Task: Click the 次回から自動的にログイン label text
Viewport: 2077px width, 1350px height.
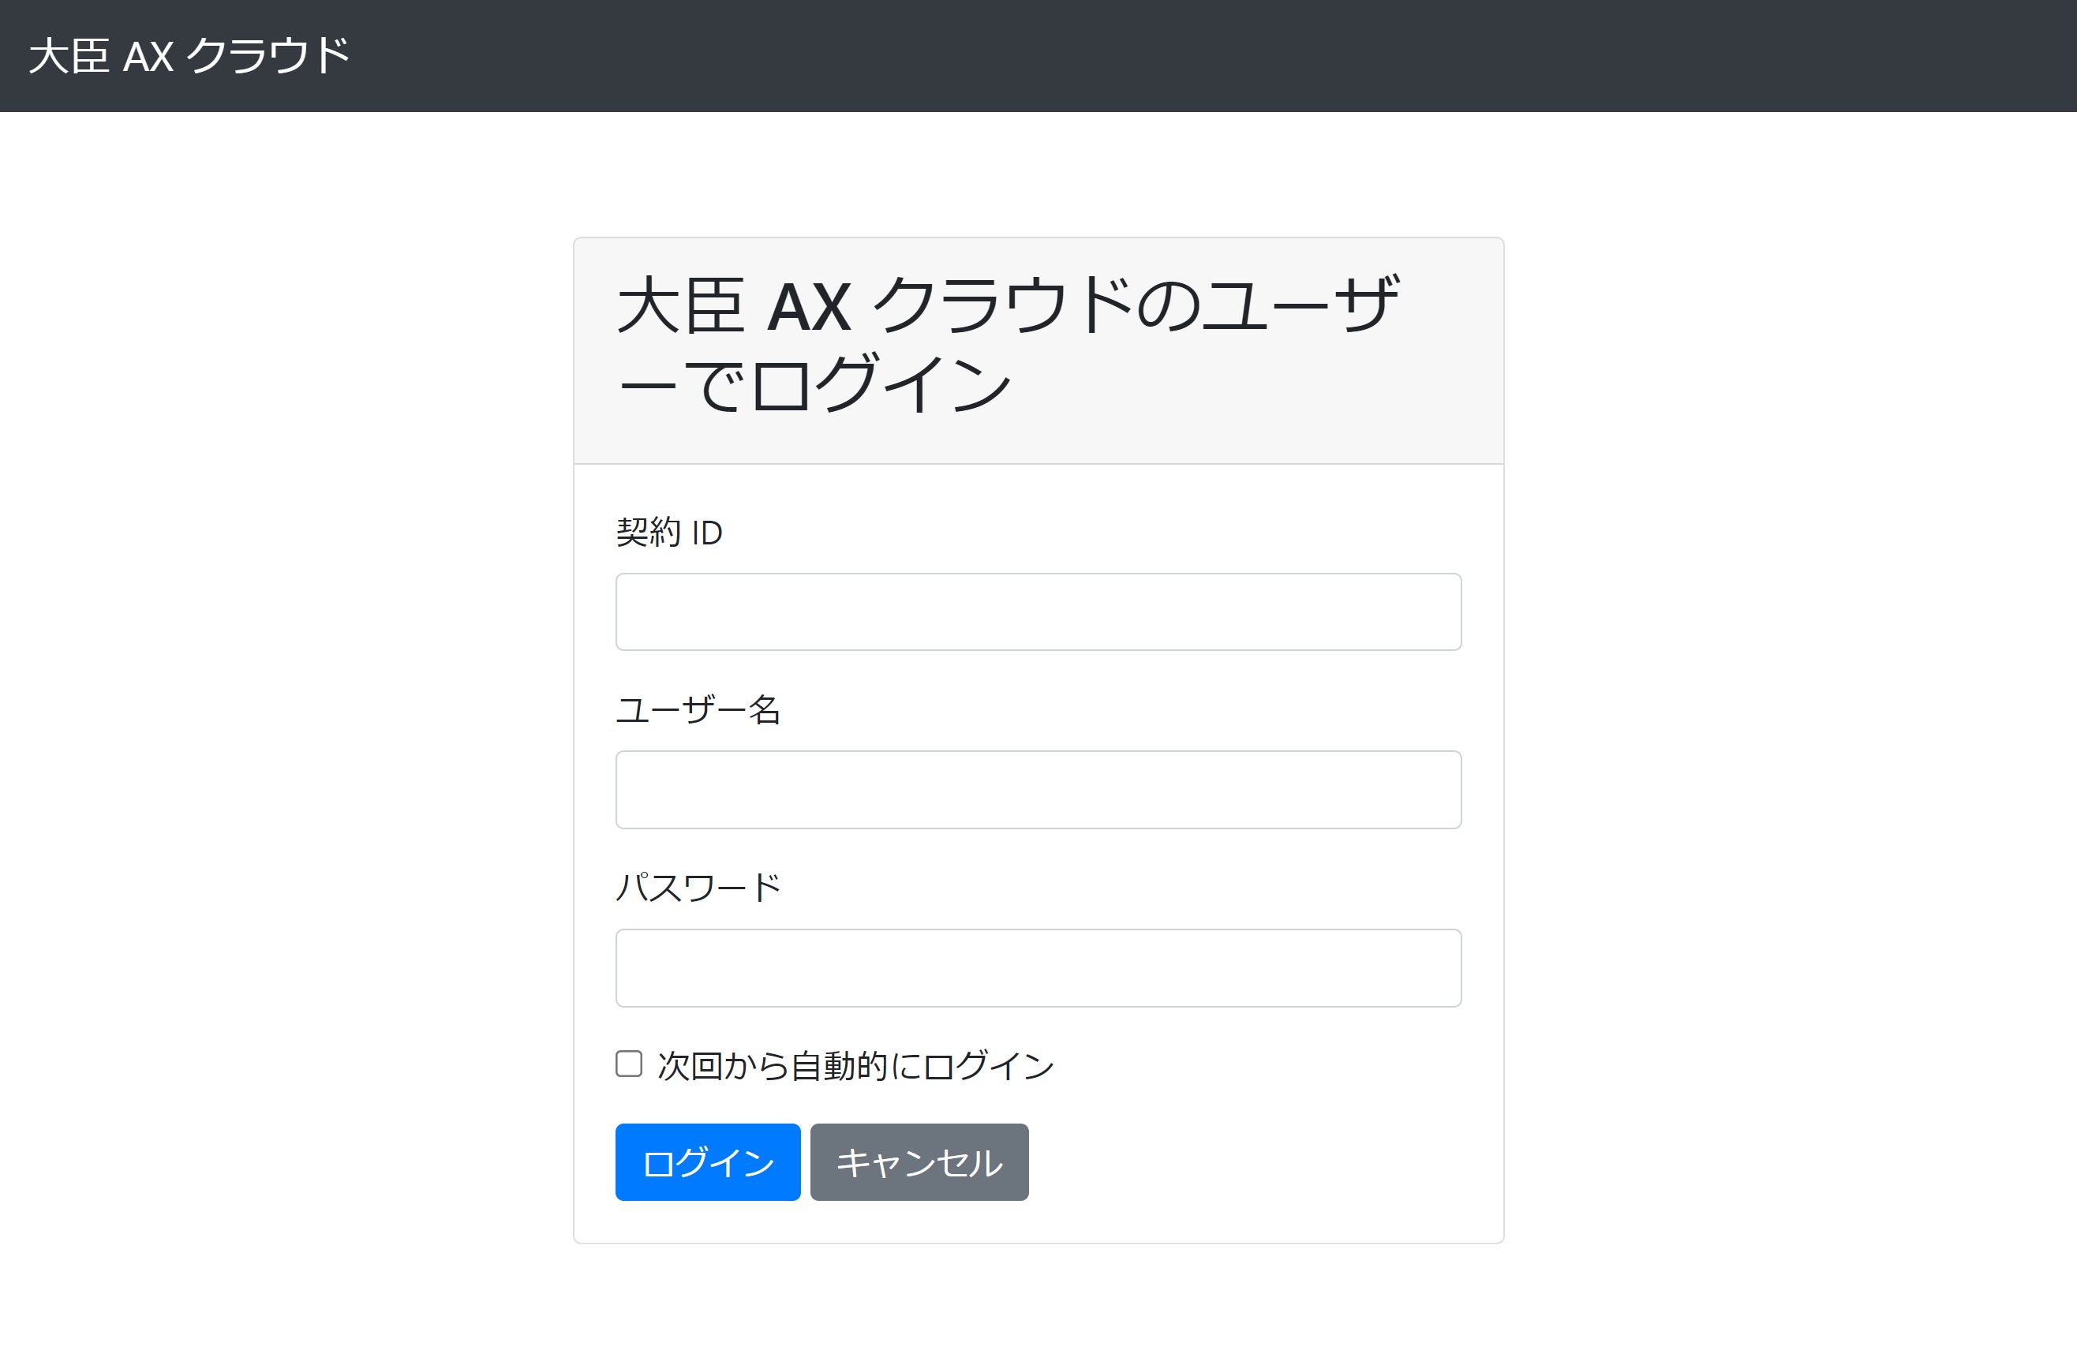Action: (x=855, y=1067)
